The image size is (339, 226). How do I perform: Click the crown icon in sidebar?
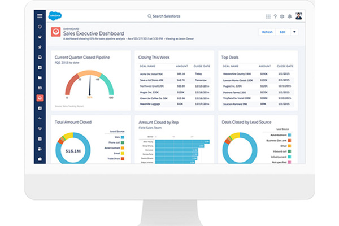(x=40, y=37)
